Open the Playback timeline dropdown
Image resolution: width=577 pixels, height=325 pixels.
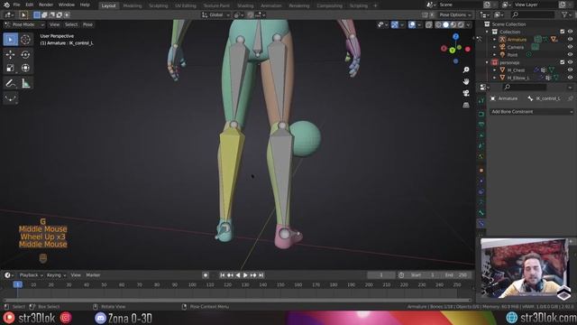pos(31,275)
